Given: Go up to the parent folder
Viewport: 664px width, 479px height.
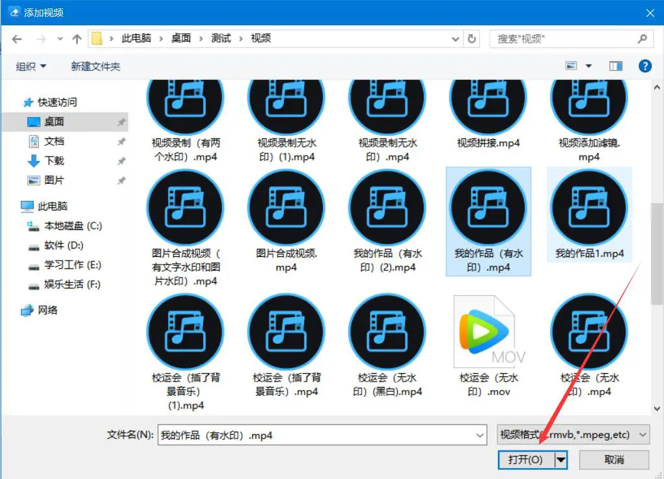Looking at the screenshot, I should pyautogui.click(x=76, y=38).
